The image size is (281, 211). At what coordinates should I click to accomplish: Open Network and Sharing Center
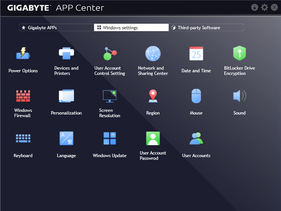(153, 53)
